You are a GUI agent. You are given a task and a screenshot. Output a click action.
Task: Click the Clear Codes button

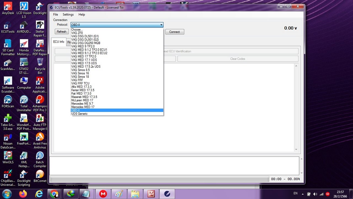238,59
